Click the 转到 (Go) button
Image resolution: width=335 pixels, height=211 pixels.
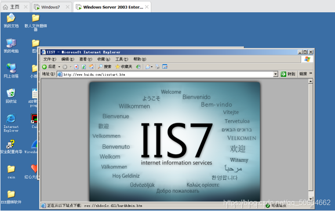click(x=288, y=74)
